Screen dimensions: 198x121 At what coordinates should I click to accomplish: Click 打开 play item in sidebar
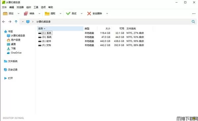coord(9,78)
